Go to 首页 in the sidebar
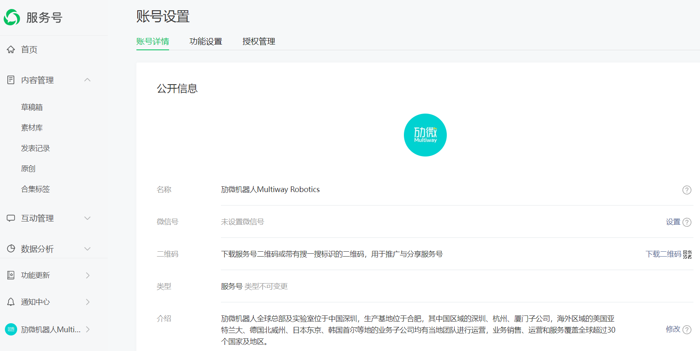Image resolution: width=700 pixels, height=351 pixels. [x=29, y=49]
